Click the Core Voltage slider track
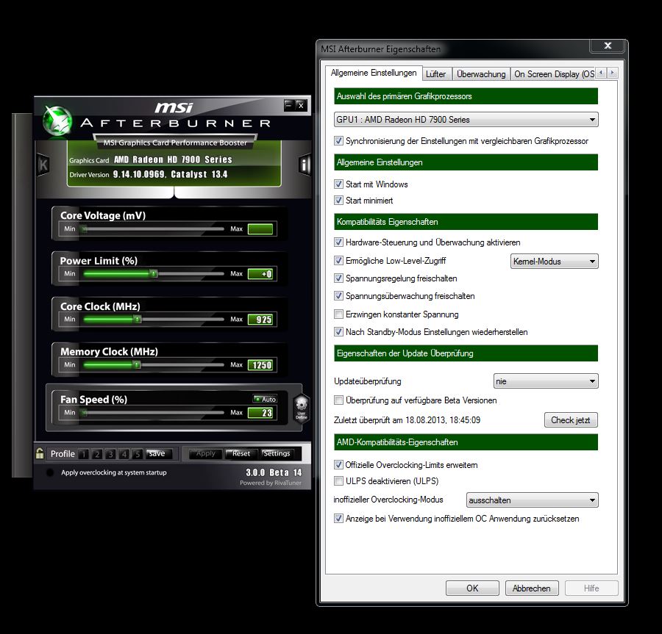The width and height of the screenshot is (662, 634). point(154,229)
